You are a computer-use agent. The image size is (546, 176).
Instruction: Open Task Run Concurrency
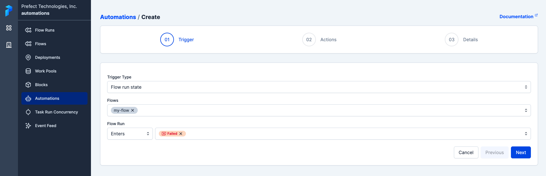(x=54, y=112)
